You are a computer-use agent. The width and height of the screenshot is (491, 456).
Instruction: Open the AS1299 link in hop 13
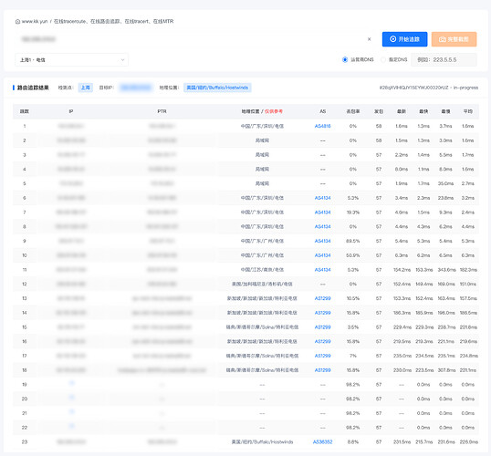click(x=322, y=298)
